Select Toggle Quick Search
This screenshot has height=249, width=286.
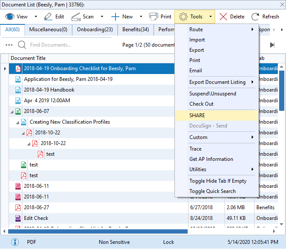click(217, 191)
